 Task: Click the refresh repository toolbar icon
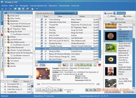pyautogui.click(x=6, y=9)
